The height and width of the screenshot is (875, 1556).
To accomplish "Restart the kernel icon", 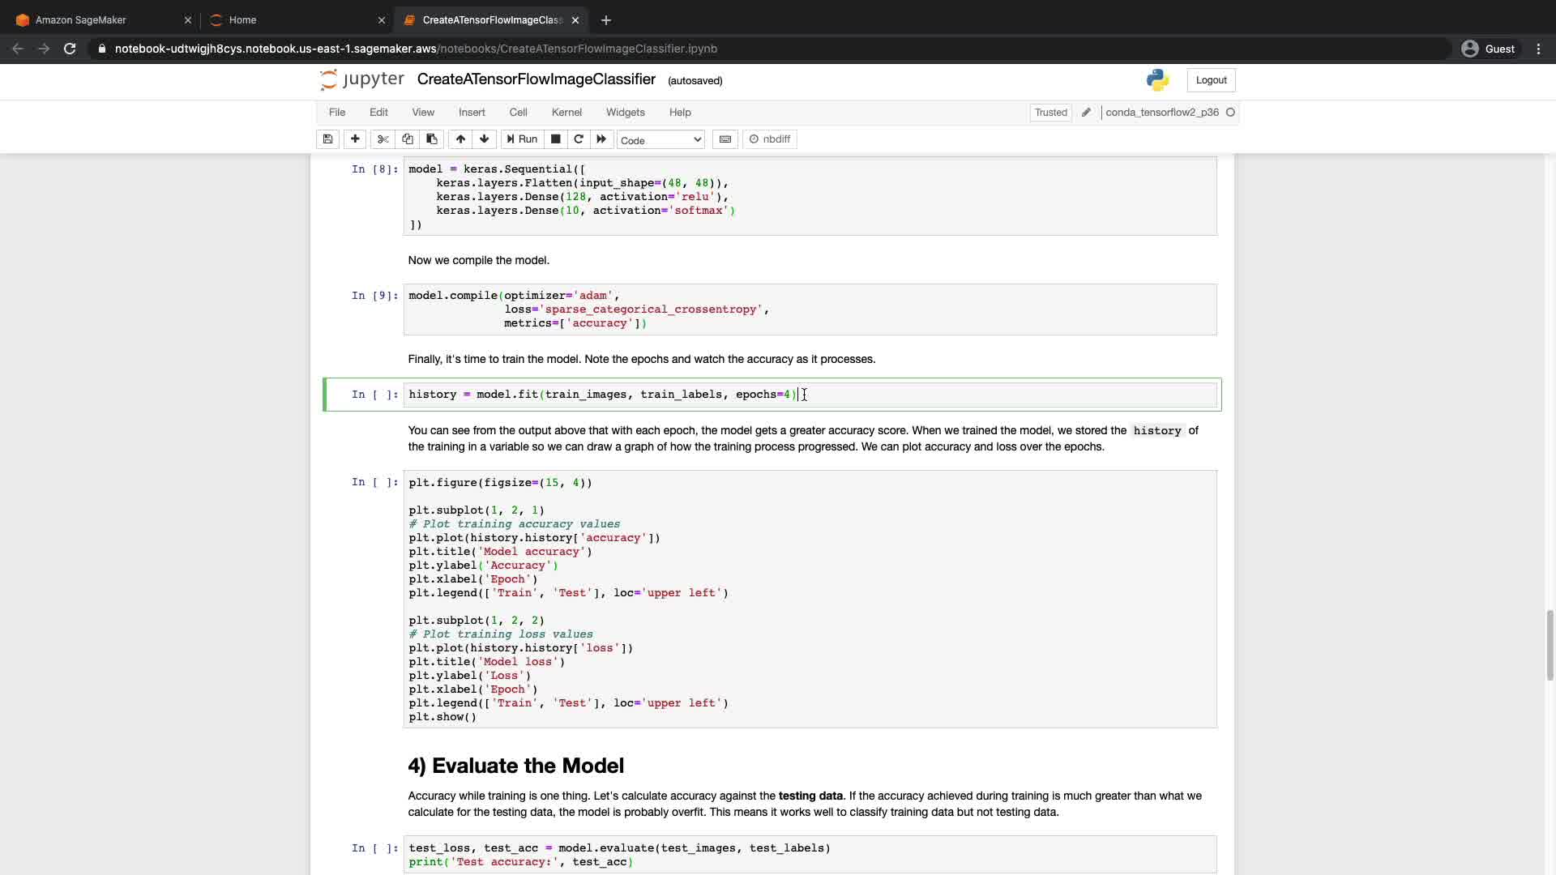I will tap(579, 139).
